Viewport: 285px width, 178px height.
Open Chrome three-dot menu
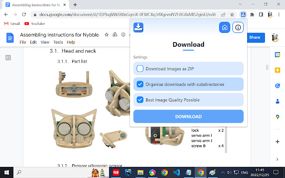click(x=279, y=15)
